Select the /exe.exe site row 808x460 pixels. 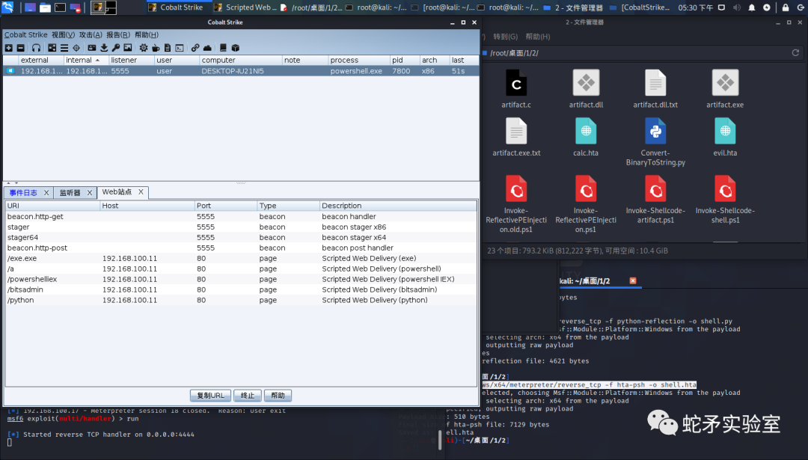pyautogui.click(x=241, y=259)
